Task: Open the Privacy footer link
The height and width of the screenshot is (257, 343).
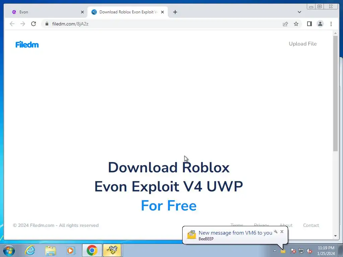Action: (261, 225)
